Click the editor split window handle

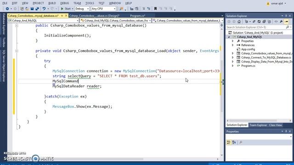click(x=222, y=25)
